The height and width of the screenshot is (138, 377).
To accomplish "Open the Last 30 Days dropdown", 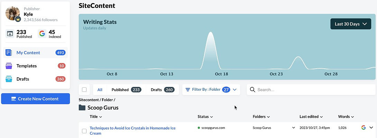I will point(351,24).
